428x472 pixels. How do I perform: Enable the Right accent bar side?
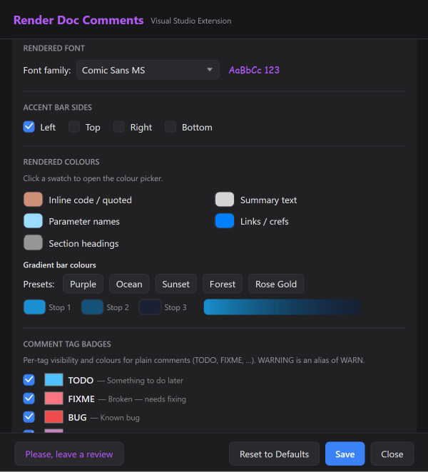click(x=118, y=127)
